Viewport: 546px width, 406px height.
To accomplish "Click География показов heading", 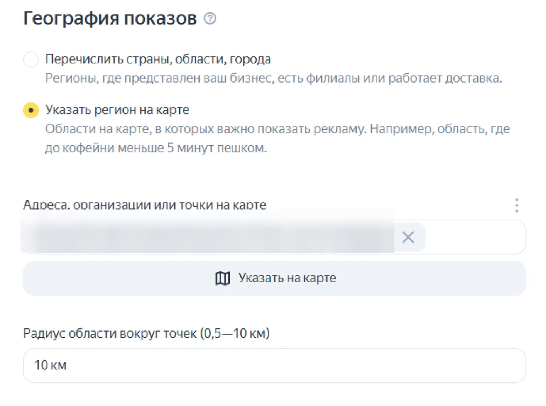I will coord(110,19).
